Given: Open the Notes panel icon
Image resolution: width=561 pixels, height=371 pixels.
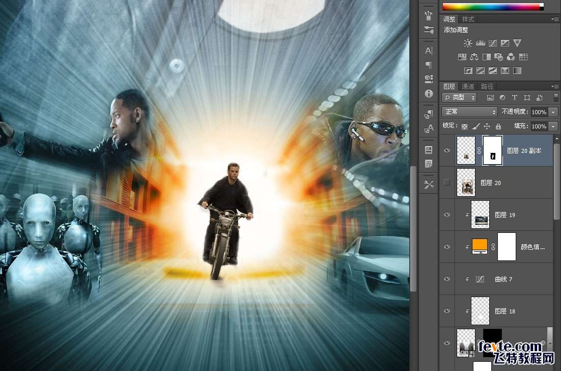Looking at the screenshot, I should [429, 164].
